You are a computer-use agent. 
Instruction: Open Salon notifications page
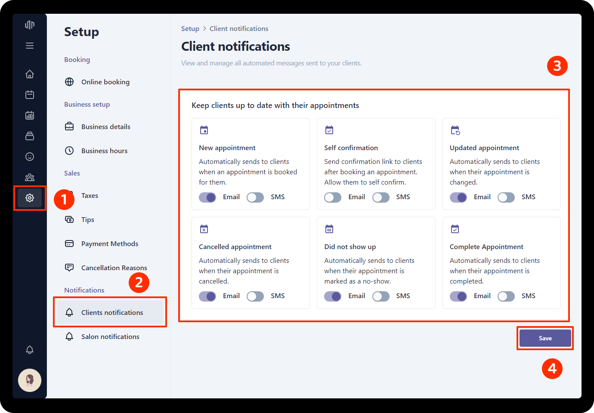tap(110, 336)
